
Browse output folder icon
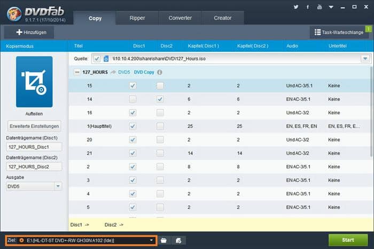click(x=163, y=240)
